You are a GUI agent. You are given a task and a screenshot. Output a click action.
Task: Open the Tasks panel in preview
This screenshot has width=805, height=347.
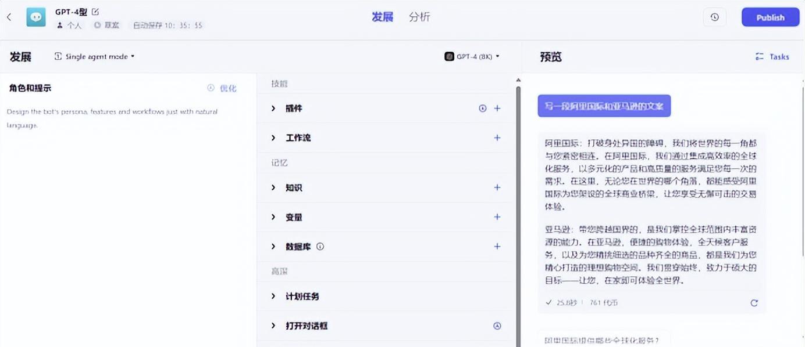772,57
